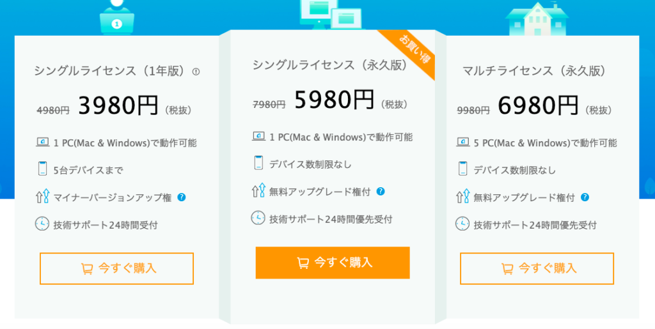The width and height of the screenshot is (655, 329).
Task: Click the マルチライセンス（永久版） title
Action: tap(533, 71)
